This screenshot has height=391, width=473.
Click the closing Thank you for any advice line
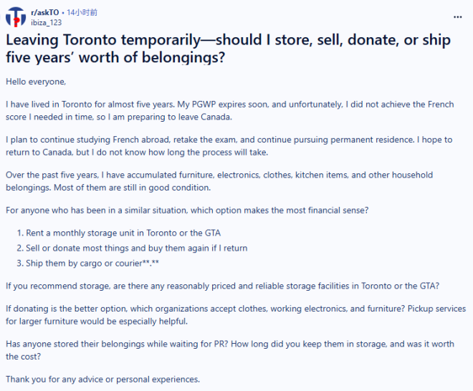103,380
